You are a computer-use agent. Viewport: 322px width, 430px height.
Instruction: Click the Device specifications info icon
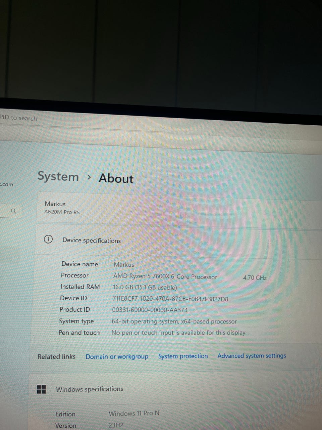[48, 239]
